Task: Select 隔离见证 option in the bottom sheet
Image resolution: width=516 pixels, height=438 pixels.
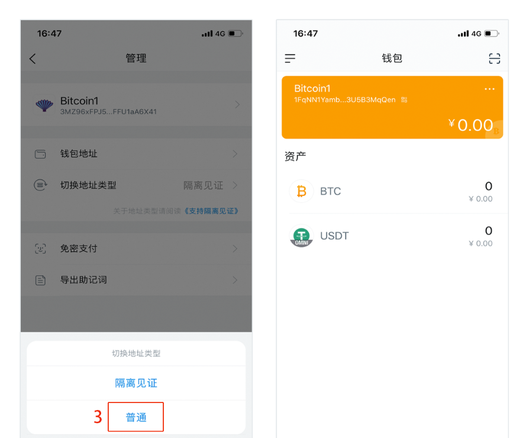Action: (x=136, y=383)
